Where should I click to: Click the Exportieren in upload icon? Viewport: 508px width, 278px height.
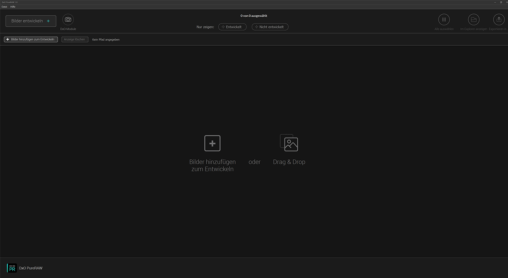click(x=499, y=19)
